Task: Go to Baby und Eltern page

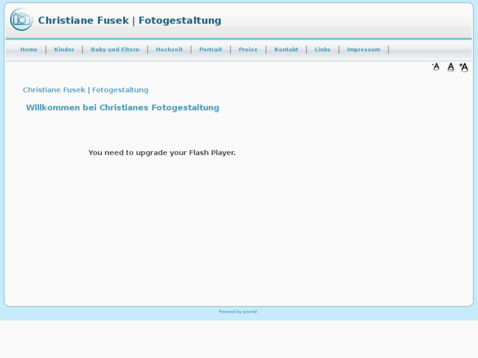Action: 115,49
